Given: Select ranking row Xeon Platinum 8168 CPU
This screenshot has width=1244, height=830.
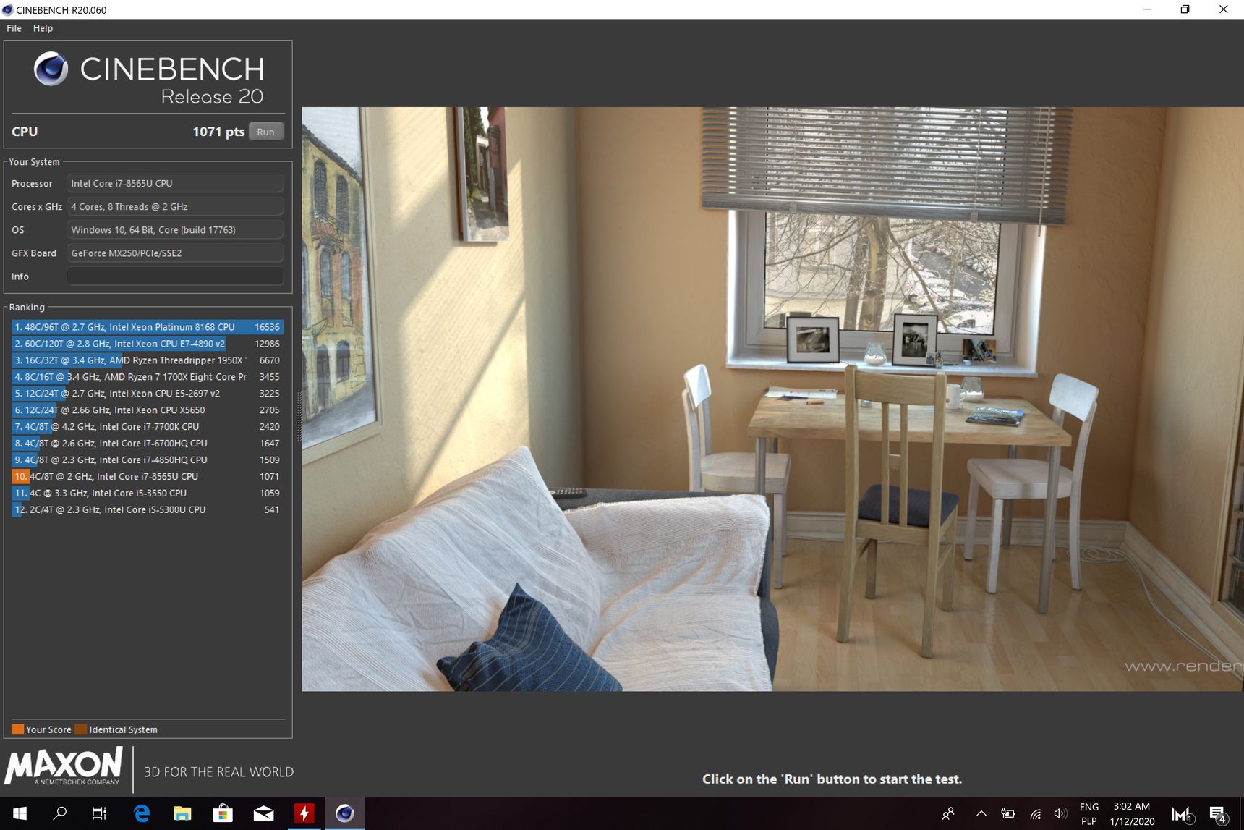Looking at the screenshot, I should [147, 327].
